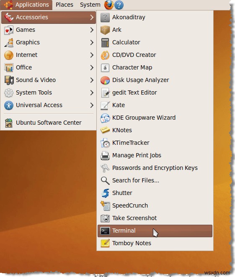Click the KDE Groupware Wizard icon
Image resolution: width=235 pixels, height=277 pixels.
click(105, 118)
